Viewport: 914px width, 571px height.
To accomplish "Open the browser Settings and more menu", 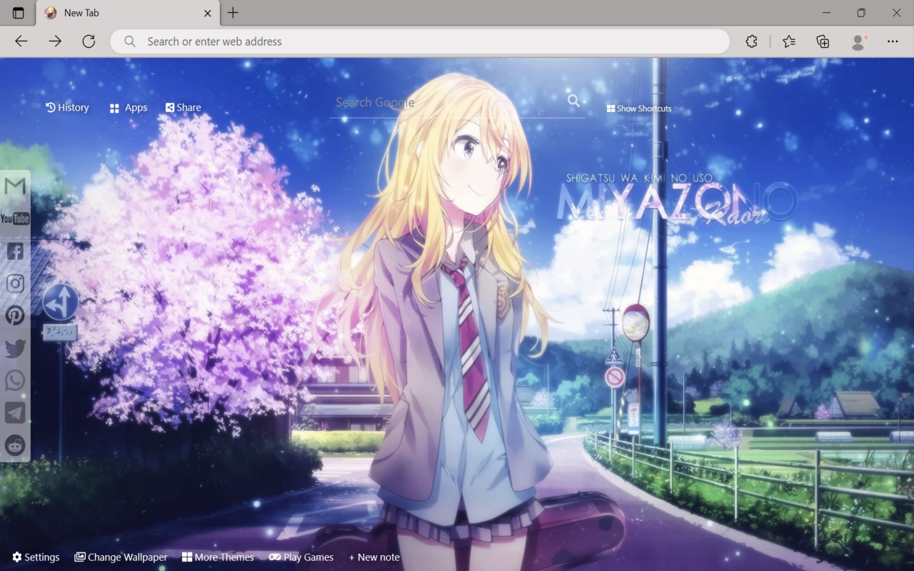I will point(893,41).
